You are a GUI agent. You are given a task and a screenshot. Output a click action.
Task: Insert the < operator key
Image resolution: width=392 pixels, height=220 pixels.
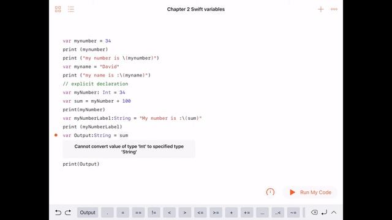click(x=169, y=213)
